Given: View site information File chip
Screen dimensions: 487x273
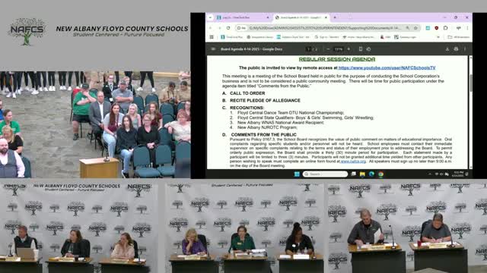Looking at the screenshot, I should 242,28.
